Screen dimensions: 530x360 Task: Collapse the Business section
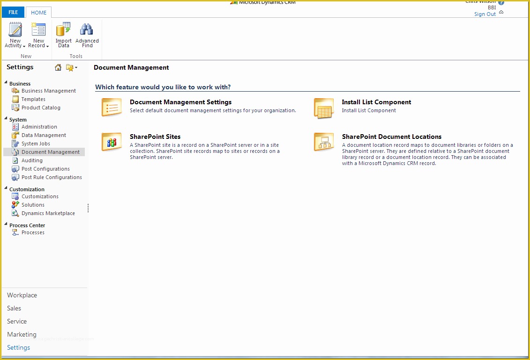(6, 82)
